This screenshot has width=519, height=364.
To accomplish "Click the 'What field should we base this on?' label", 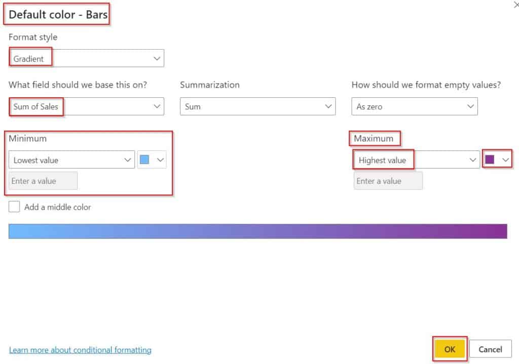I will click(x=78, y=85).
